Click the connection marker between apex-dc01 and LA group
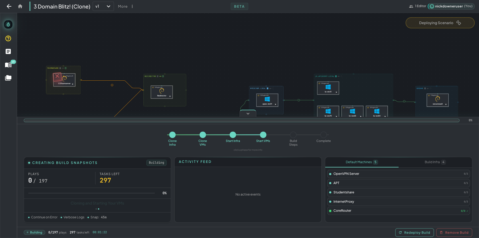This screenshot has height=238, width=479. pyautogui.click(x=299, y=100)
